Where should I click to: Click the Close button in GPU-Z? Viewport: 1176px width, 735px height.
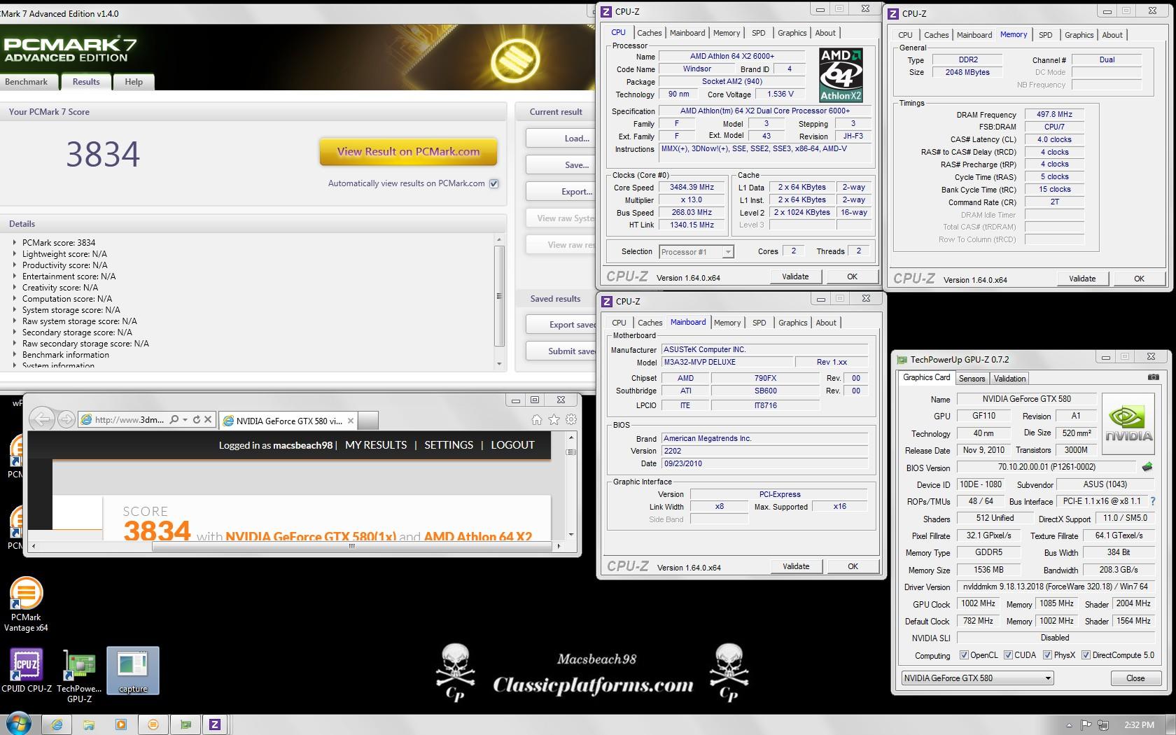1135,678
